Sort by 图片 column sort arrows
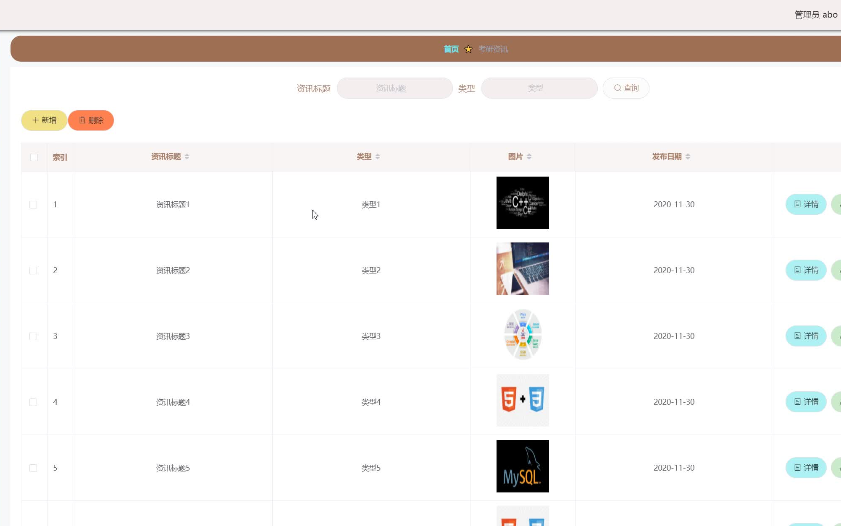Viewport: 841px width, 526px height. 529,156
